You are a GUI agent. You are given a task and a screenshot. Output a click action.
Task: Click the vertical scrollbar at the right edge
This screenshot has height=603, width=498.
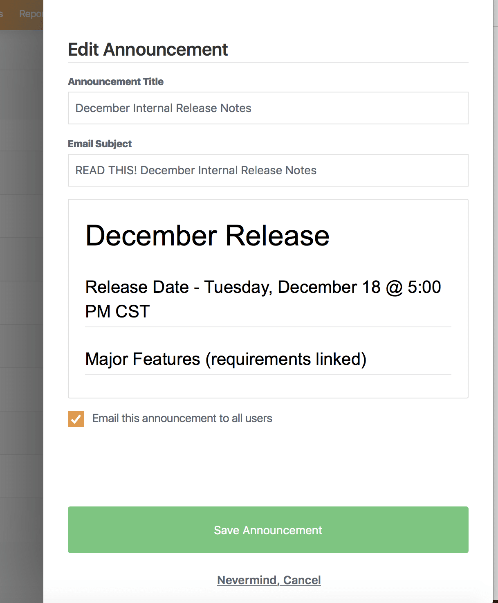495,286
